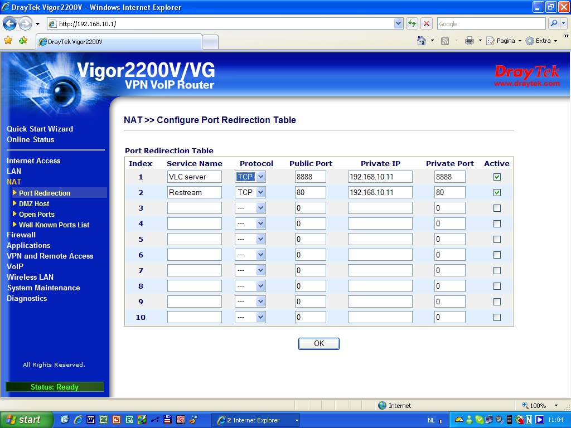Open Open Ports in the NAT menu
Screen dimensions: 571x428
coord(36,215)
